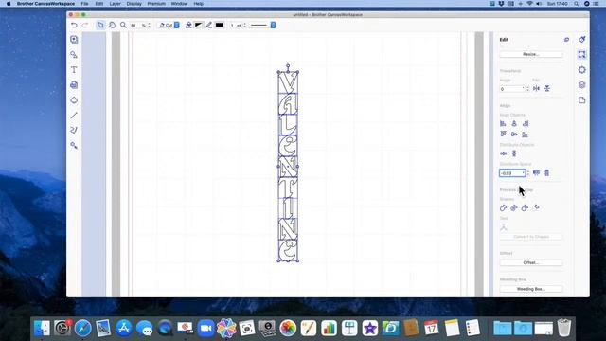This screenshot has height=341, width=606.
Task: Click the fill bucket icon
Action: click(x=188, y=26)
